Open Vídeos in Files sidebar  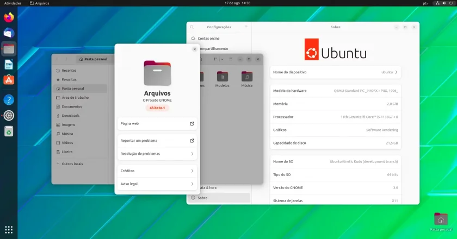tap(81, 143)
